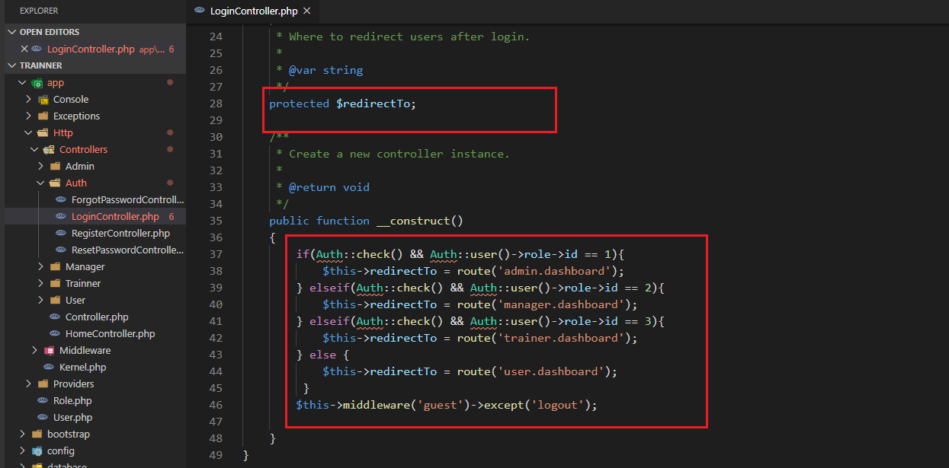Expand the Manager folder
Screen dimensions: 949x468
[85, 267]
